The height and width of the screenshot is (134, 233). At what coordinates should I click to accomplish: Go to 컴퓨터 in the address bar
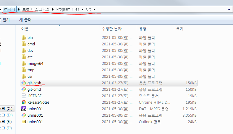coord(10,9)
